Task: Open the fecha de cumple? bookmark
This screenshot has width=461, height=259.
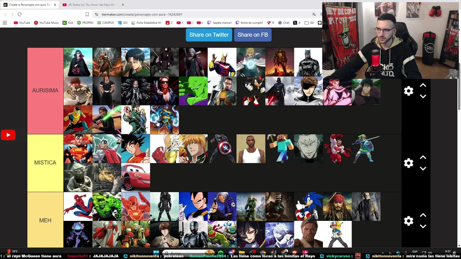Action: [249, 23]
